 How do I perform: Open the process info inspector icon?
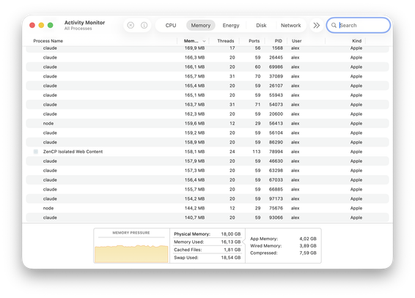144,25
